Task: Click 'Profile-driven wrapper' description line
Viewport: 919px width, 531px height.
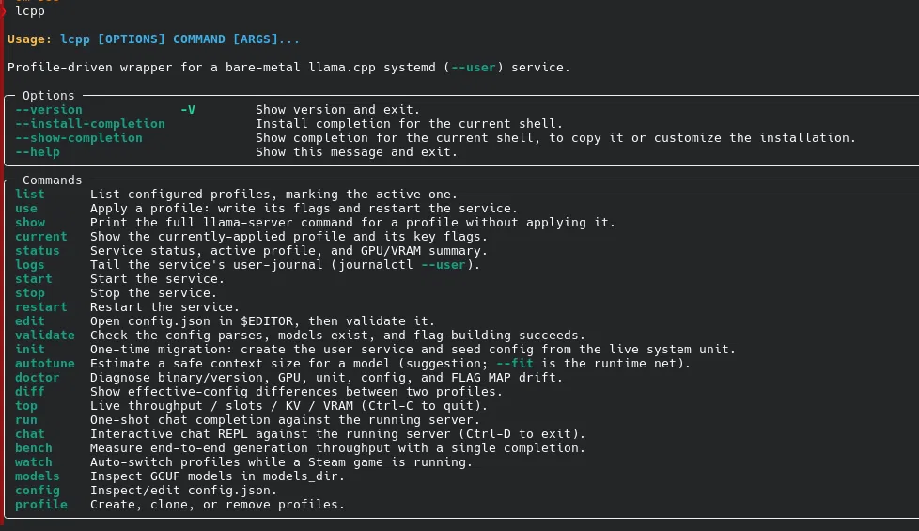Action: [288, 68]
